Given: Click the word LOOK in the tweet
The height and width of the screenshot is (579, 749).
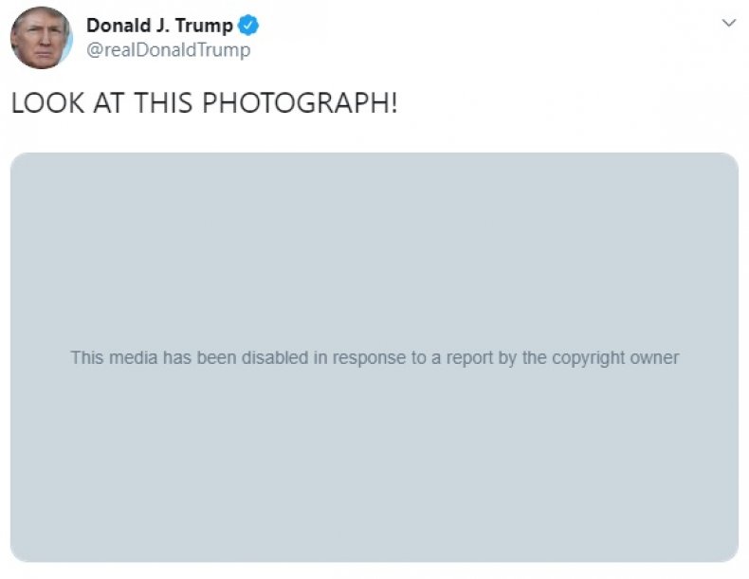Looking at the screenshot, I should [x=47, y=102].
